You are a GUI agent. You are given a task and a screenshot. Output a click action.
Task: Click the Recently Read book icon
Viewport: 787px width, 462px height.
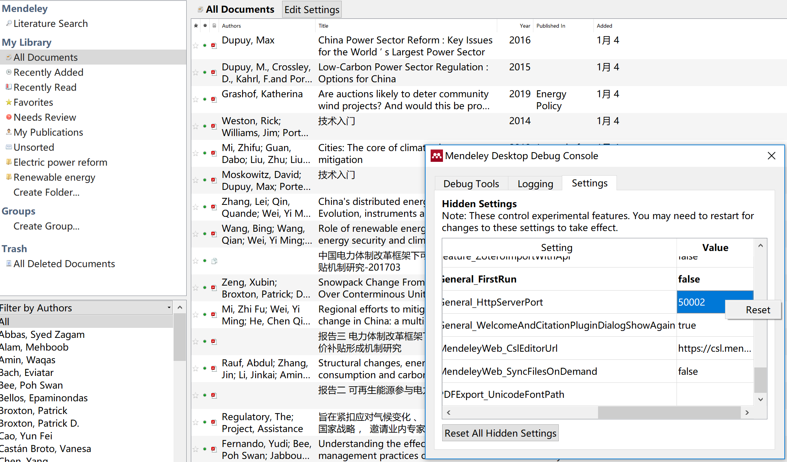point(9,87)
